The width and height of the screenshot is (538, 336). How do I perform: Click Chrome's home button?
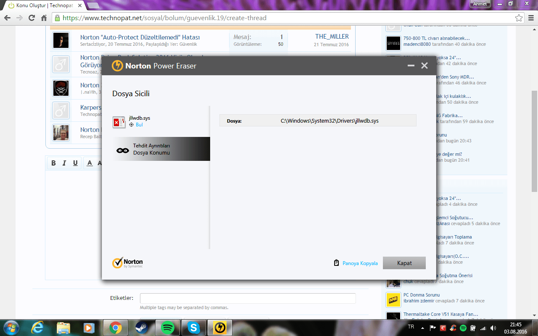(44, 18)
